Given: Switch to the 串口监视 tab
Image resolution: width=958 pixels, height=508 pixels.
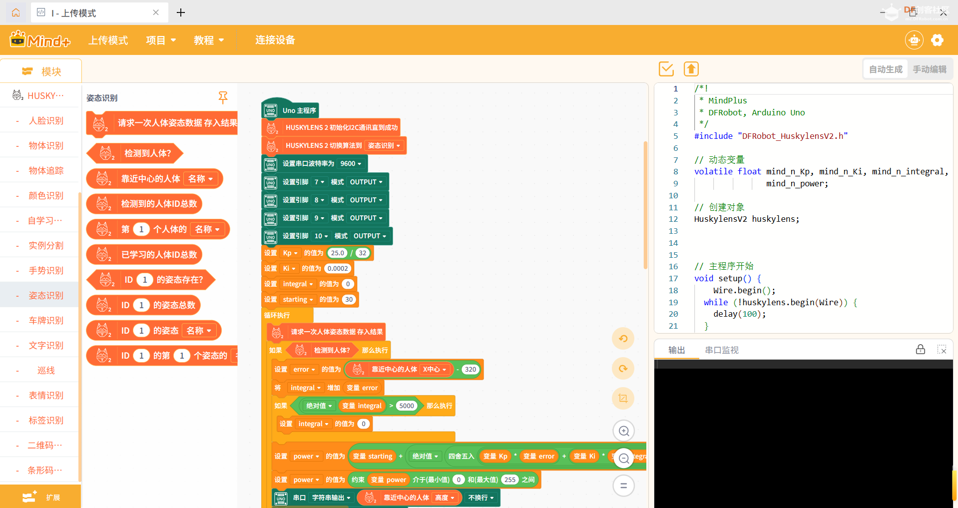Looking at the screenshot, I should pyautogui.click(x=721, y=350).
